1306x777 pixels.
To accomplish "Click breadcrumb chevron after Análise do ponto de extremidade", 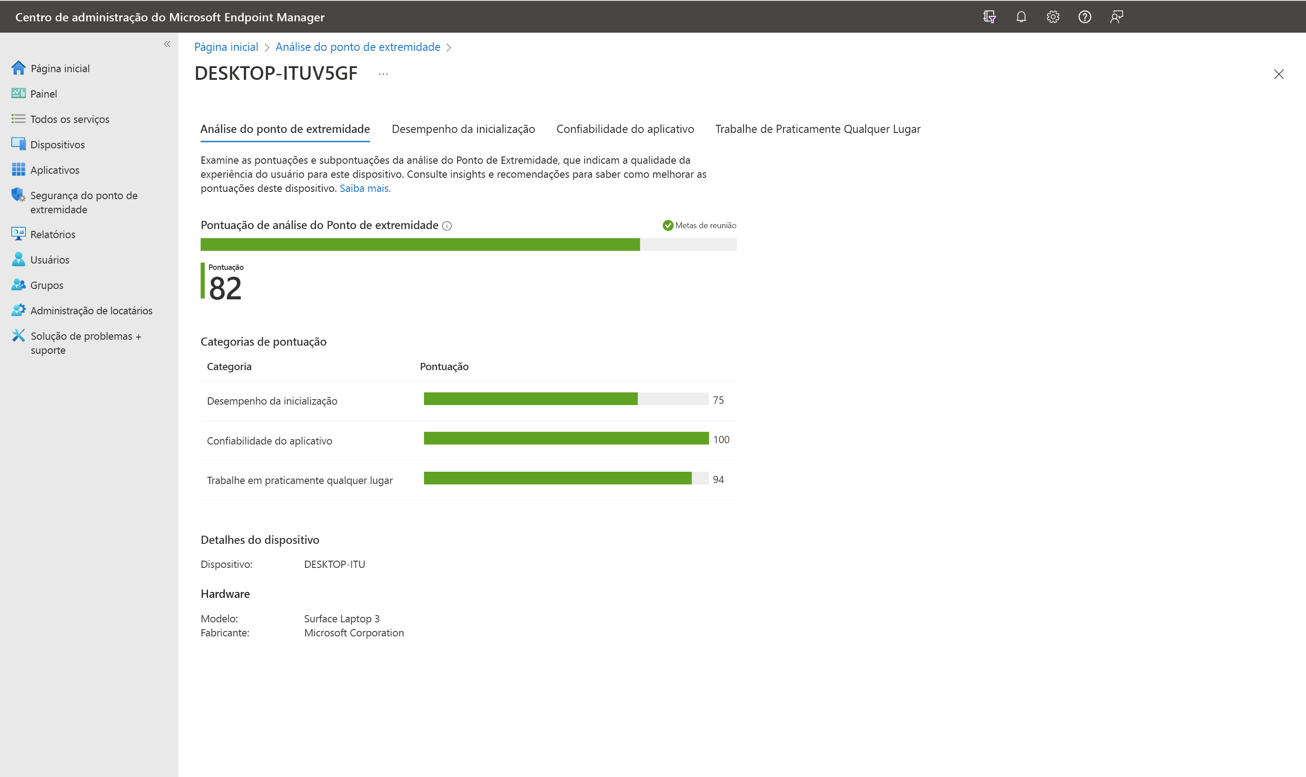I will tap(449, 47).
